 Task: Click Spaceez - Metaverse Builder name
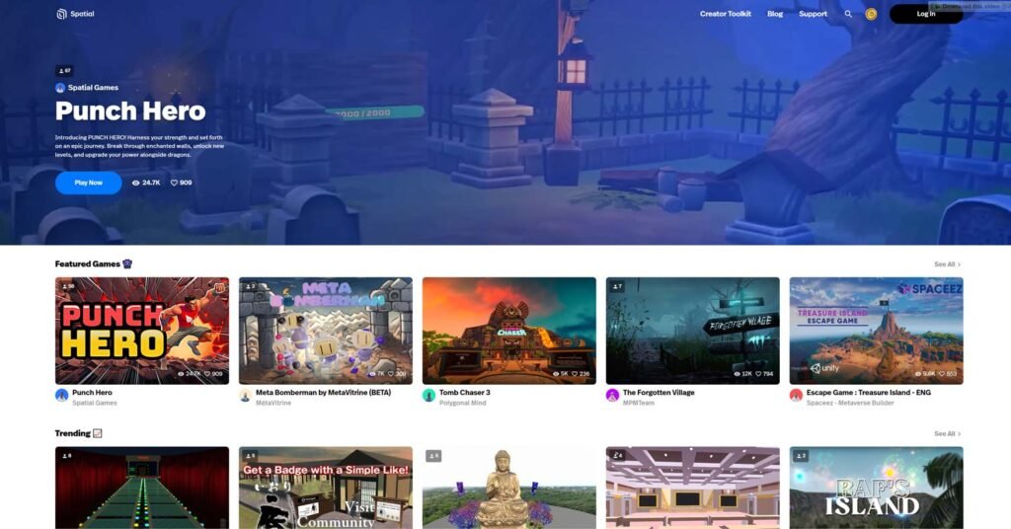pos(850,404)
